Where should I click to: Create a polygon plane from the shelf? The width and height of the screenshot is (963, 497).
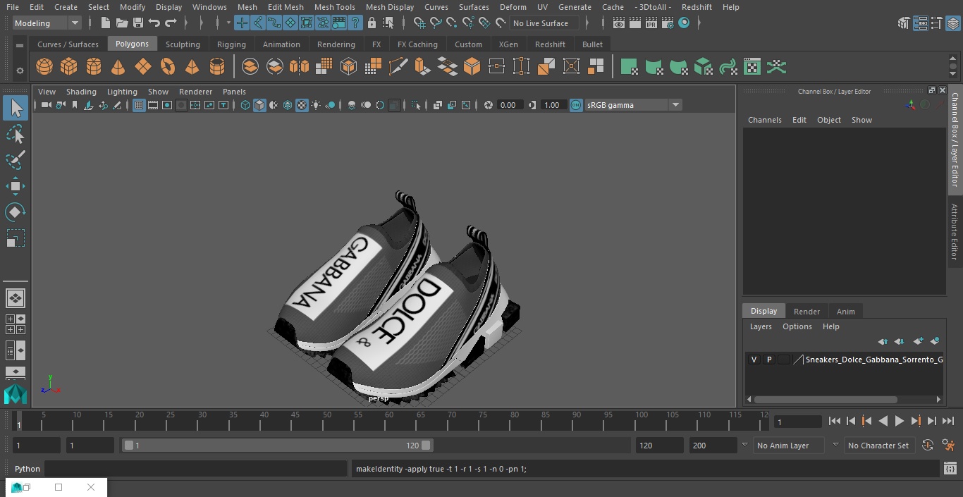(143, 67)
